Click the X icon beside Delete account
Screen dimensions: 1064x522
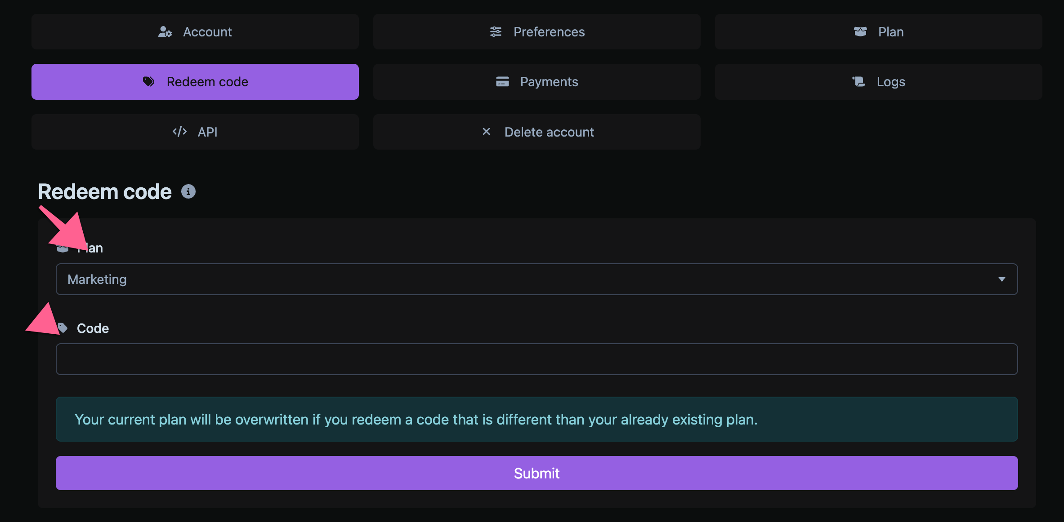[486, 132]
